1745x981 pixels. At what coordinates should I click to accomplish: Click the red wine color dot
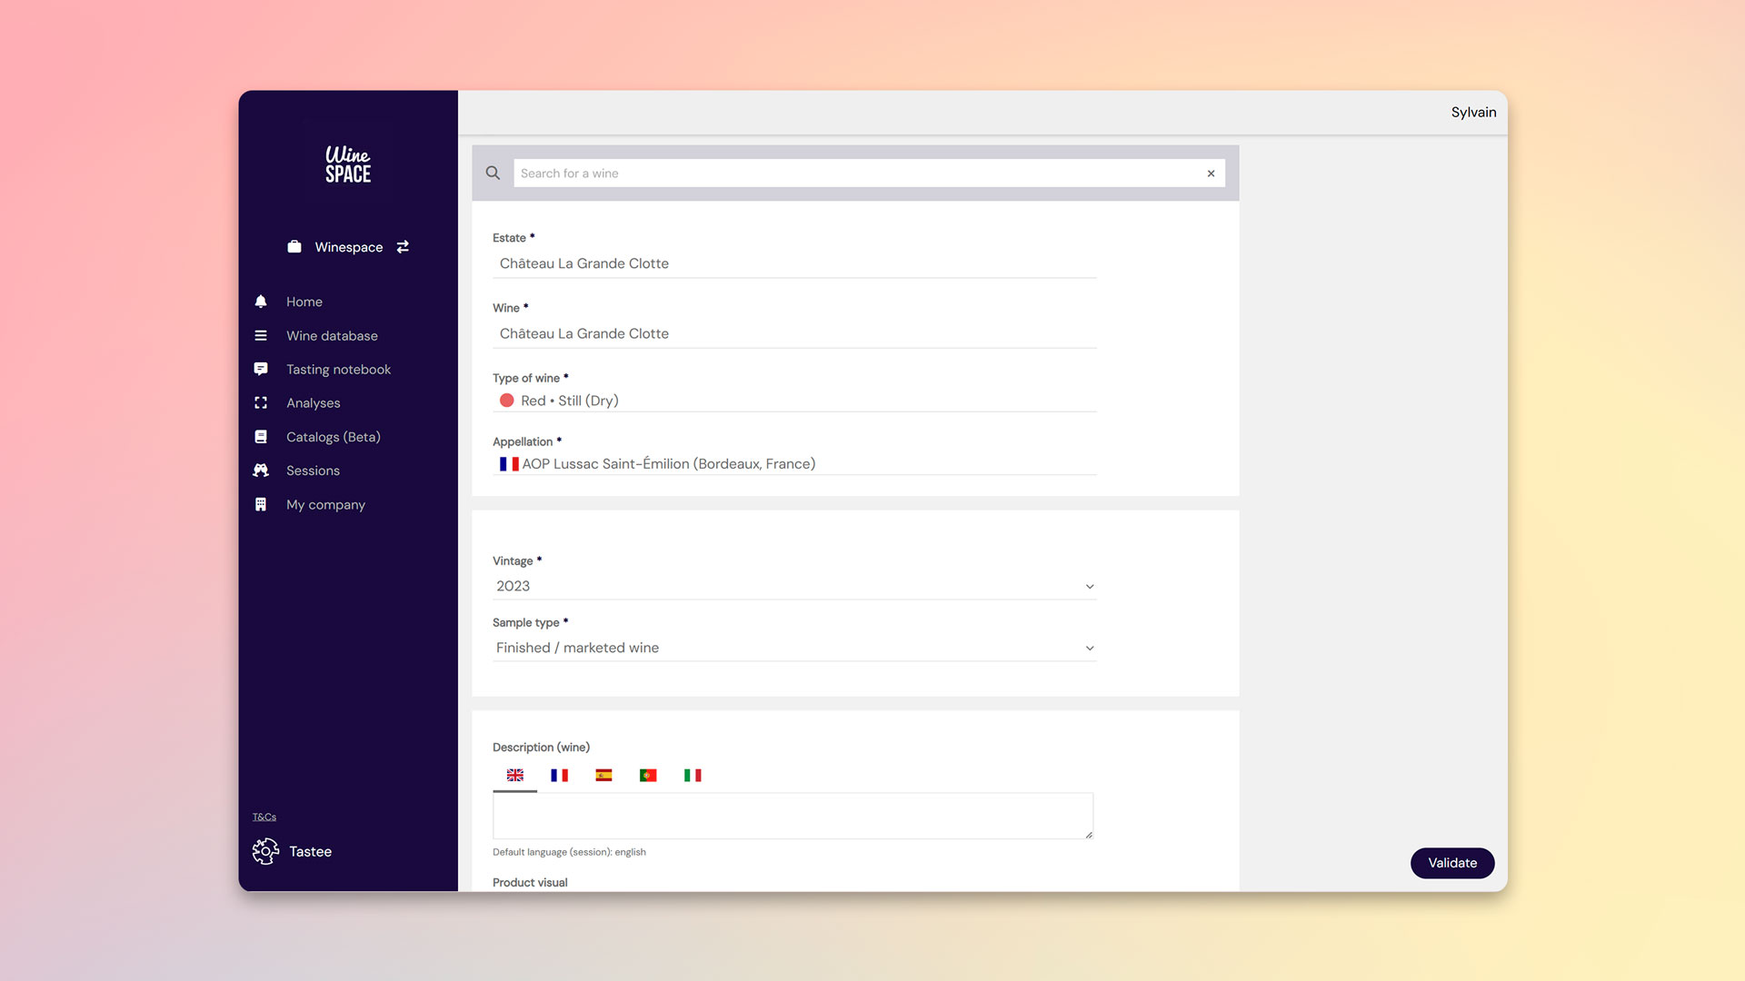(x=507, y=401)
